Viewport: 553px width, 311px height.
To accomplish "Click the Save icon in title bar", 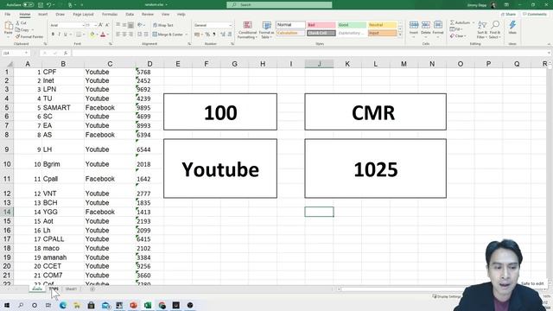I will click(x=41, y=5).
